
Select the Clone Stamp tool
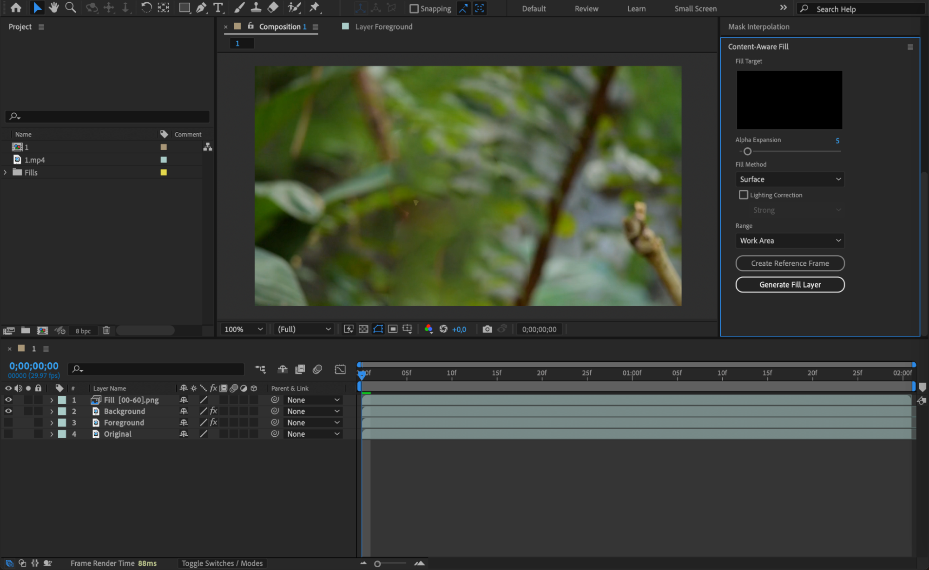pos(256,7)
